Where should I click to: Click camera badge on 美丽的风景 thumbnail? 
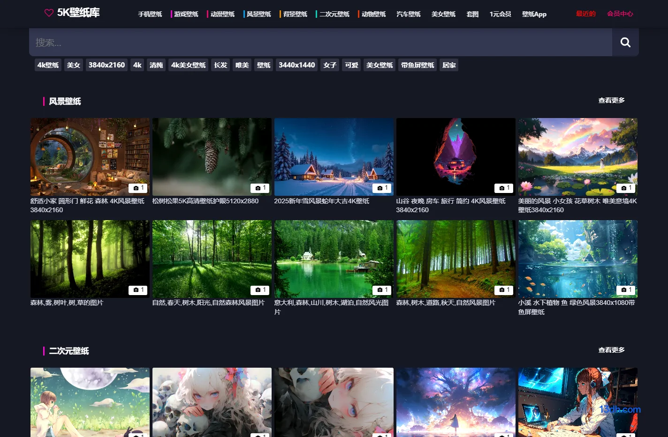(626, 188)
